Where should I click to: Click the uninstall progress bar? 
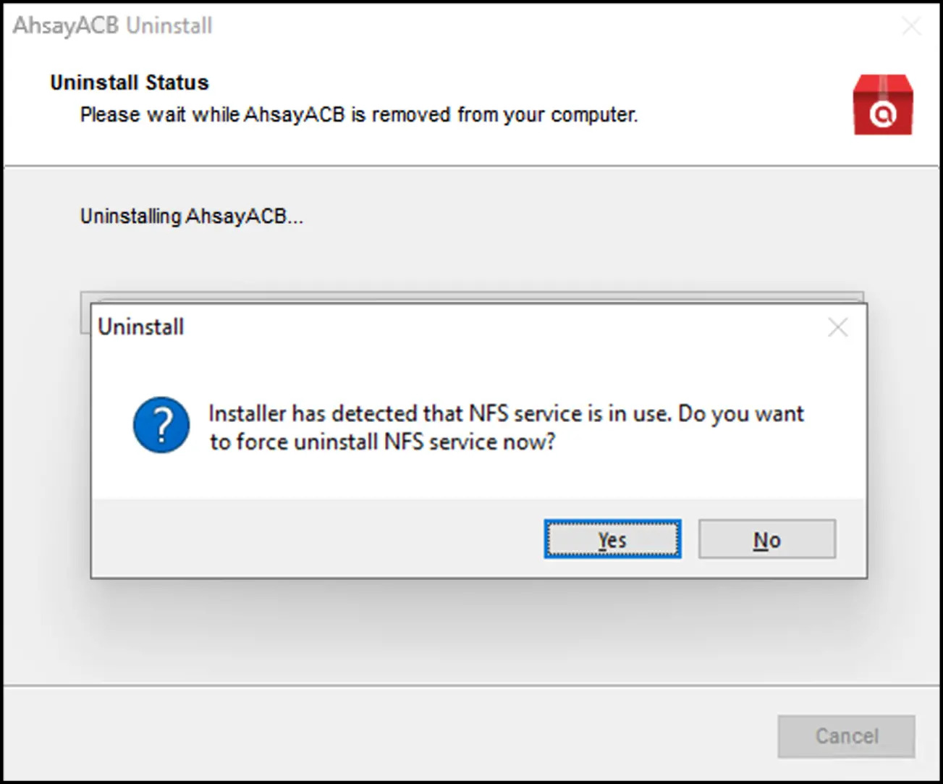(x=470, y=297)
